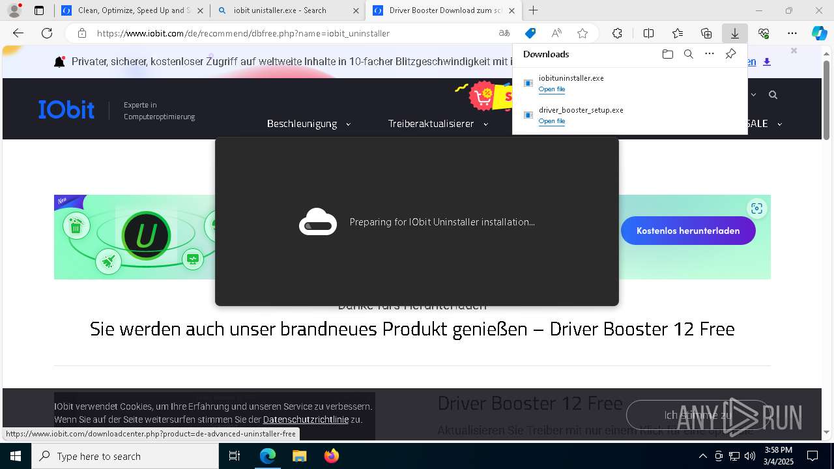Open the Datenschutzrichtlinie link
Screen dimensions: 834x469
(306, 419)
